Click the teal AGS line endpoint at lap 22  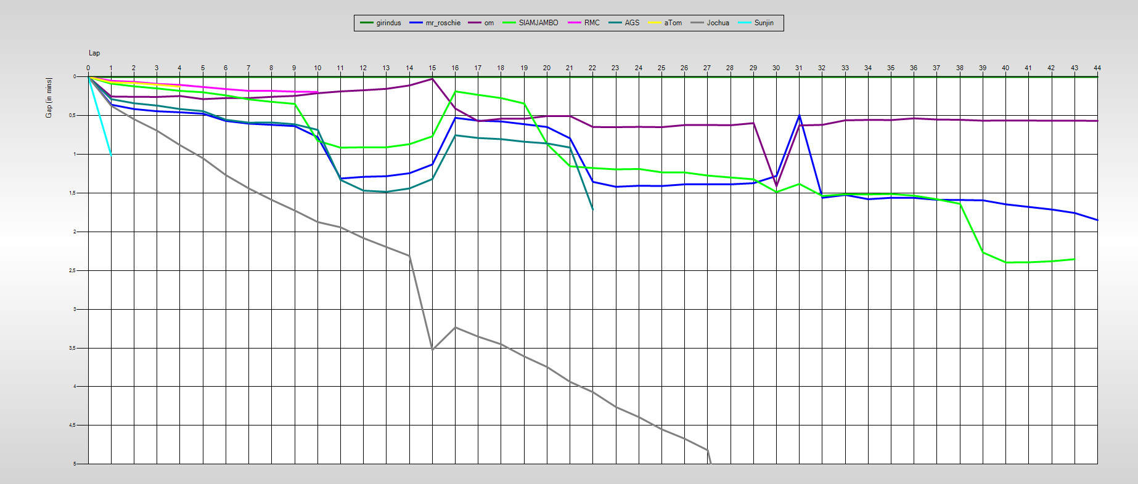(x=592, y=209)
